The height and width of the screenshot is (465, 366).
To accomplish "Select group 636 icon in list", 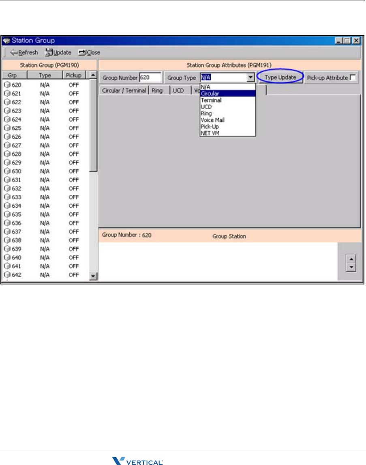I will [x=7, y=223].
